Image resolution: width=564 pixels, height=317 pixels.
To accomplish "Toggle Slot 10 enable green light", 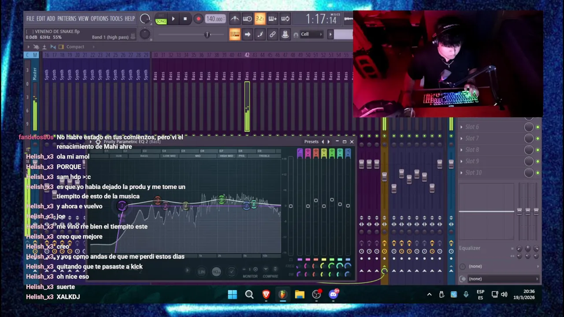I will [538, 173].
